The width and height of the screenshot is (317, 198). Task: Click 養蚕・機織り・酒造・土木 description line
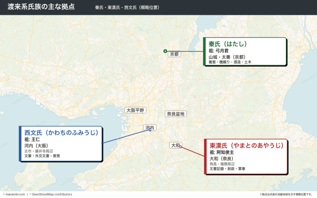pos(230,62)
